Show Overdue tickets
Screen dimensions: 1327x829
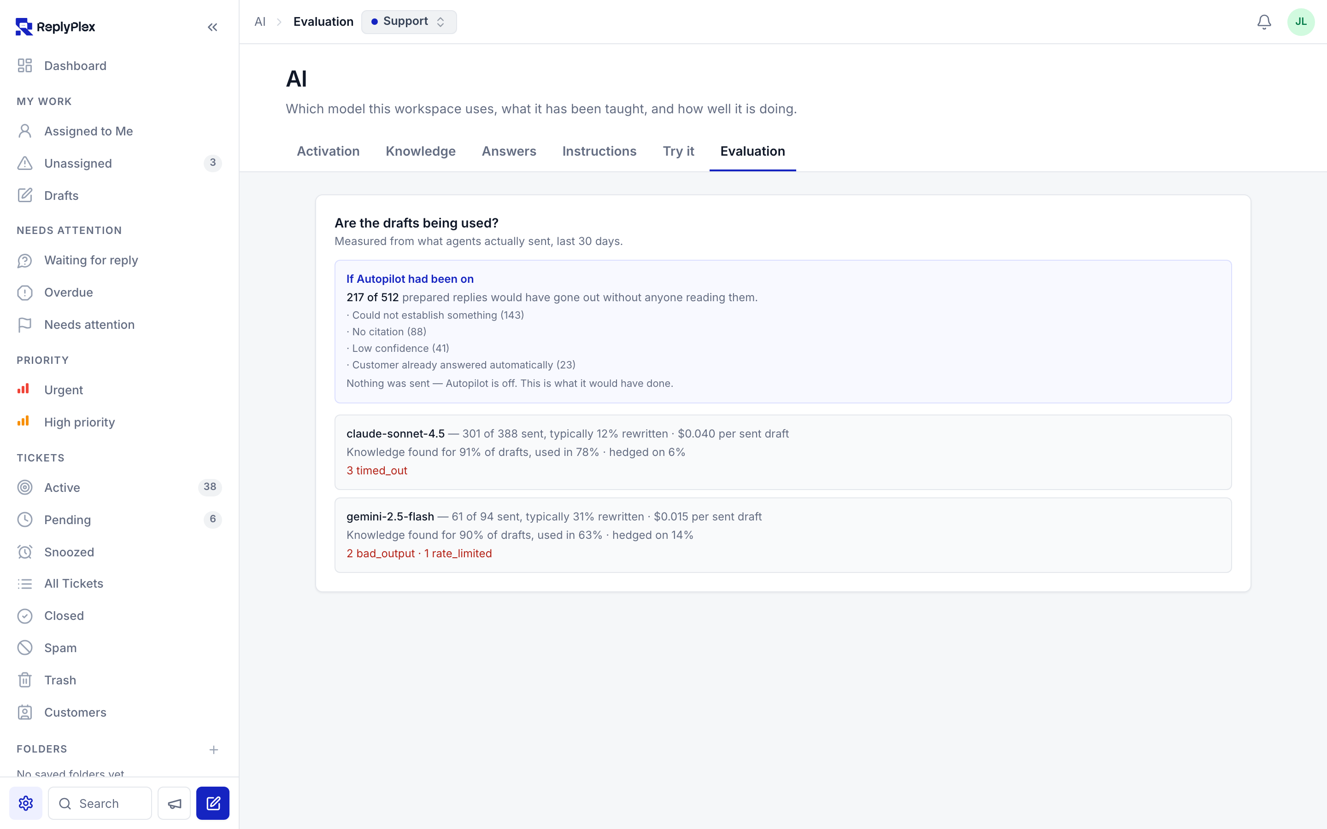coord(119,292)
